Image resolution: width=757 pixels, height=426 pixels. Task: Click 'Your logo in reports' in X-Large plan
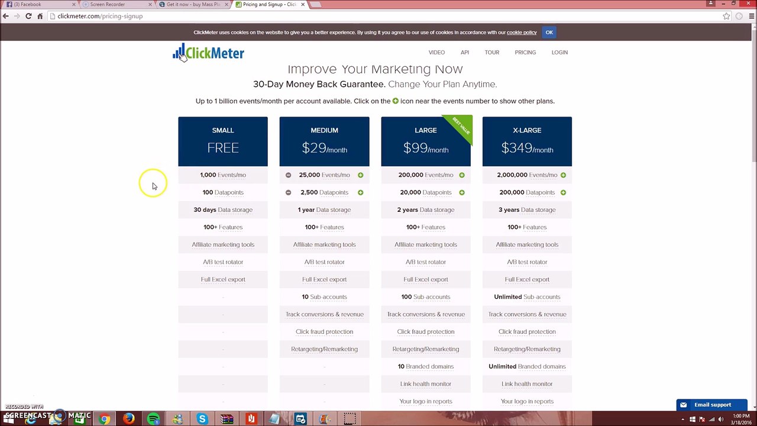pos(527,402)
